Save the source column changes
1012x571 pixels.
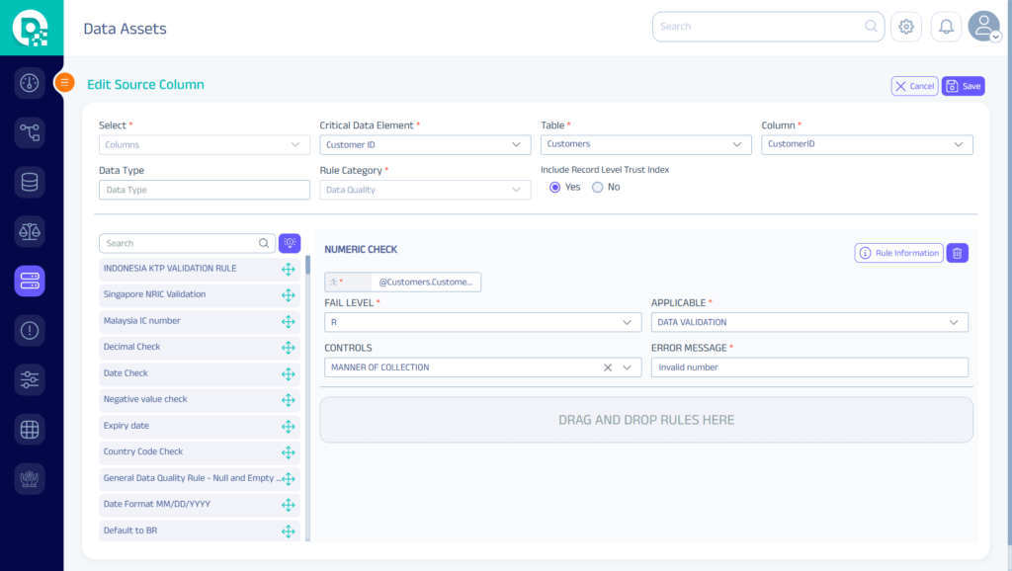pyautogui.click(x=964, y=86)
